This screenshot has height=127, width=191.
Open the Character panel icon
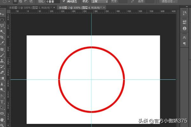click(184, 37)
